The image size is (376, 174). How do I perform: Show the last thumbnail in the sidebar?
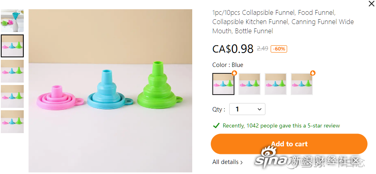click(x=12, y=121)
